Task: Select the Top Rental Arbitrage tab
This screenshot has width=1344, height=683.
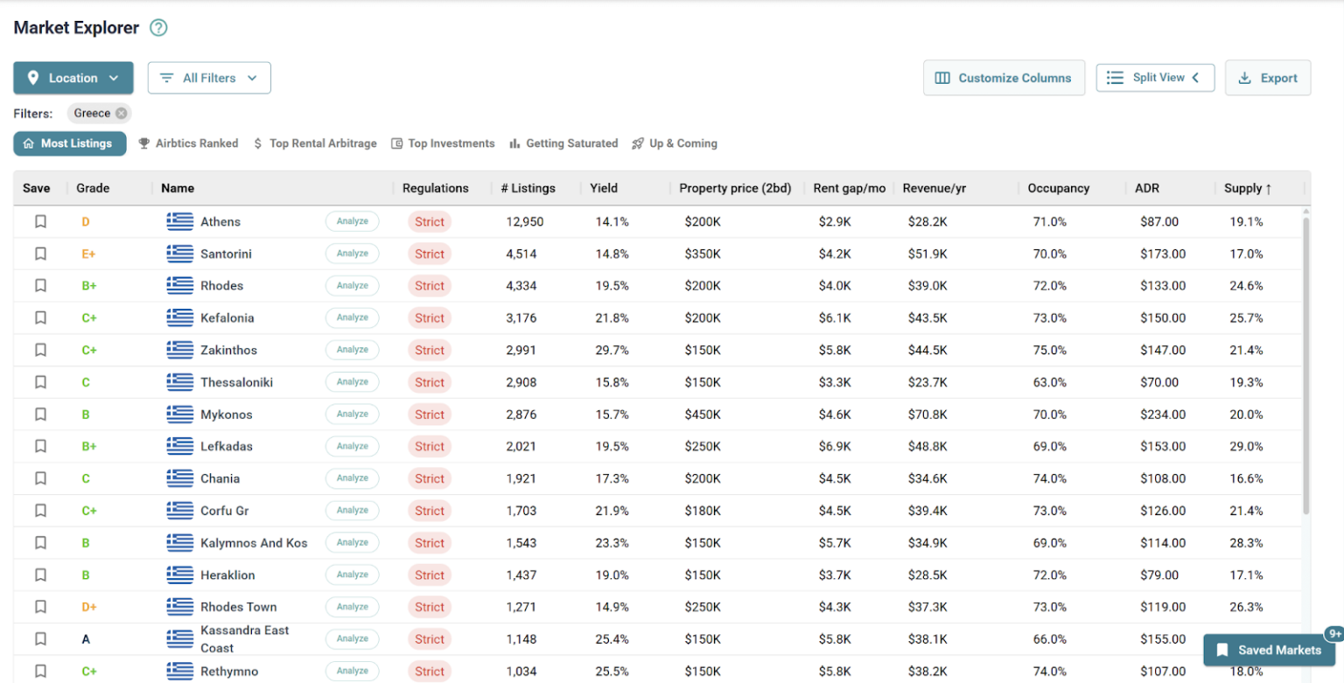Action: tap(315, 143)
